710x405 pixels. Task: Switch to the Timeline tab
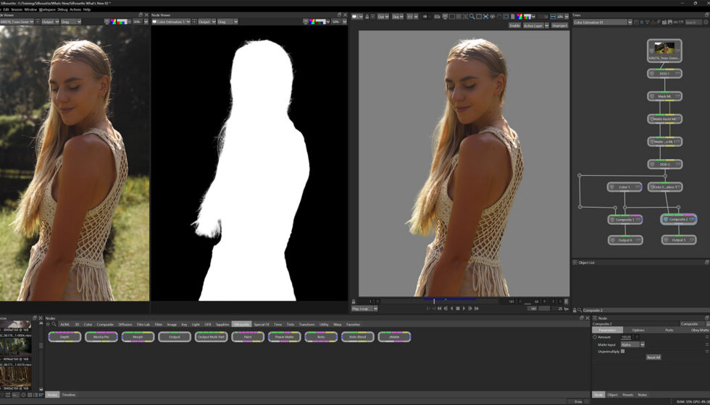click(x=69, y=395)
